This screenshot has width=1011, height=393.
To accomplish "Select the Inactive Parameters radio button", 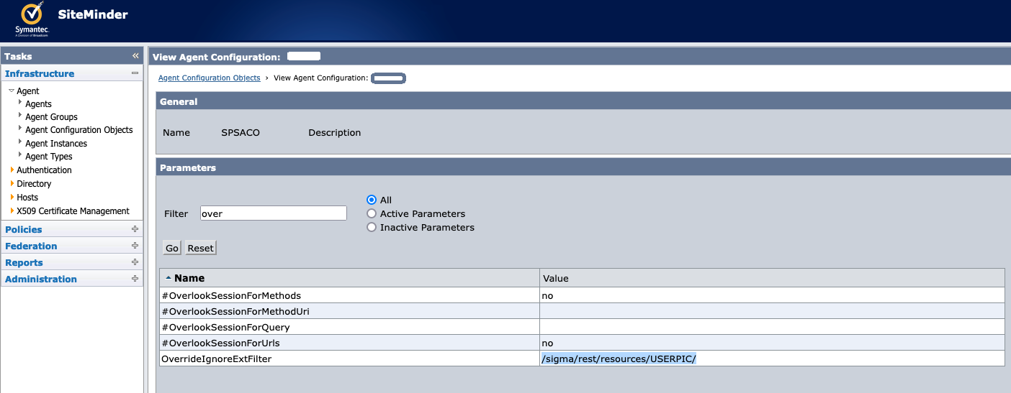I will point(372,227).
